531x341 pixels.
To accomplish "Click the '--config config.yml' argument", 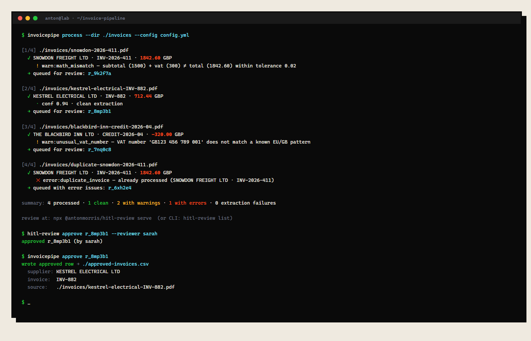I will (162, 35).
